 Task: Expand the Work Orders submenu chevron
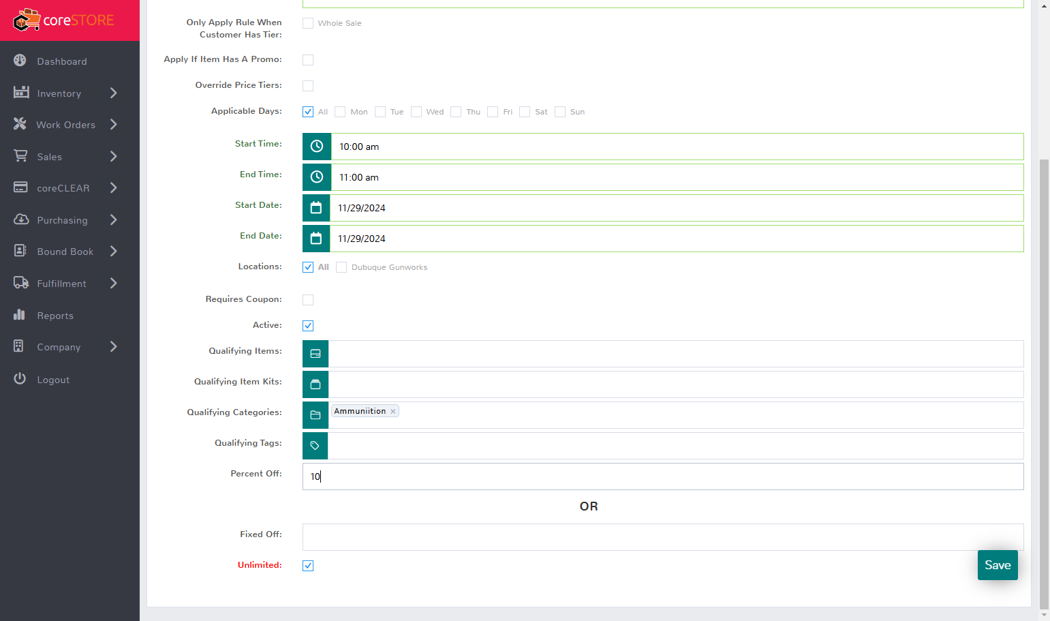tap(114, 124)
